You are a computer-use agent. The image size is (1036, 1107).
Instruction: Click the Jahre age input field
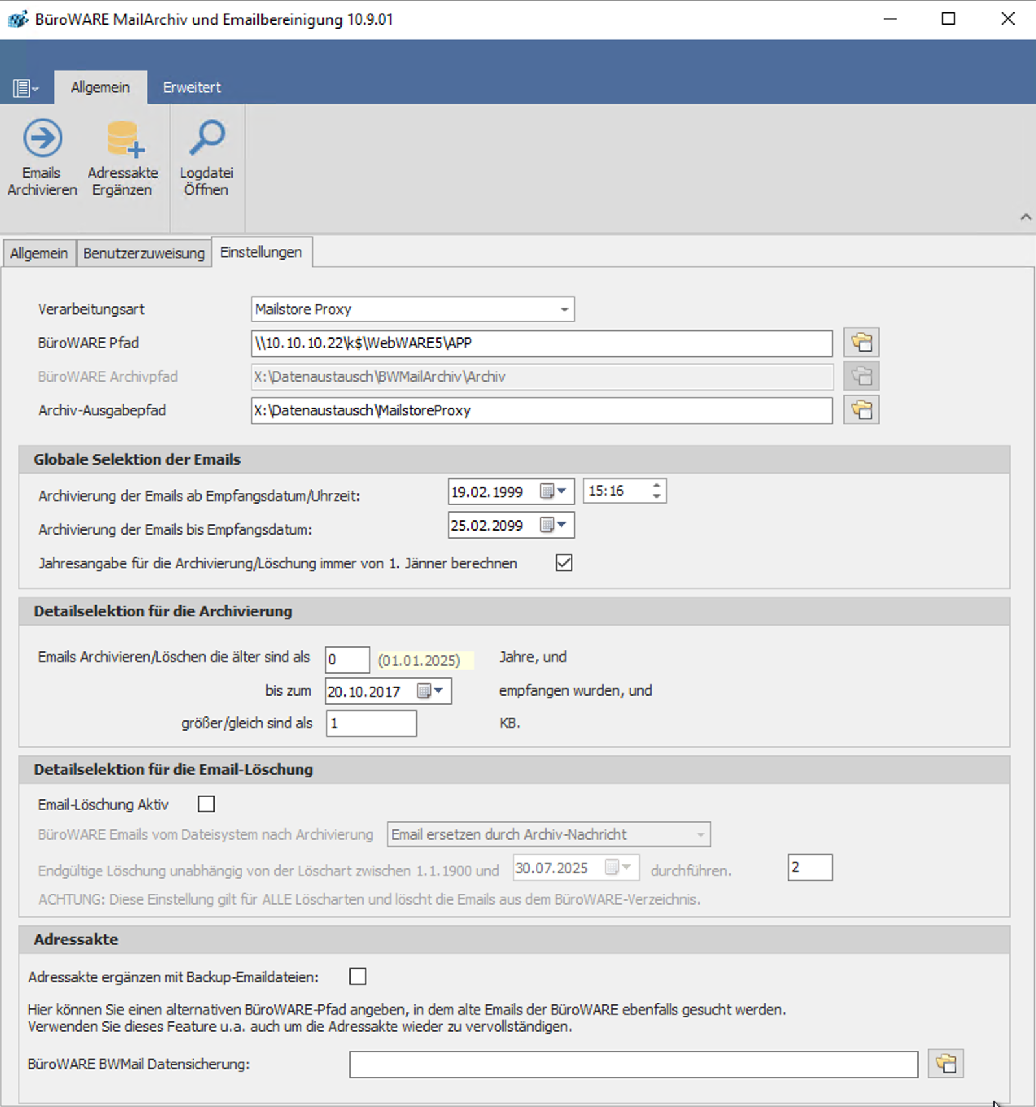tap(347, 660)
